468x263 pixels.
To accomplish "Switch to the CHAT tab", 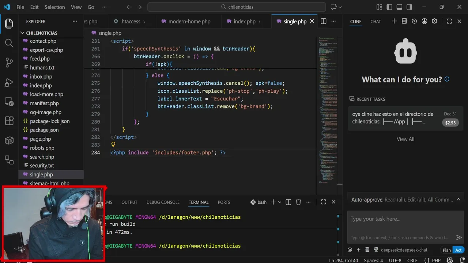I will tap(375, 22).
